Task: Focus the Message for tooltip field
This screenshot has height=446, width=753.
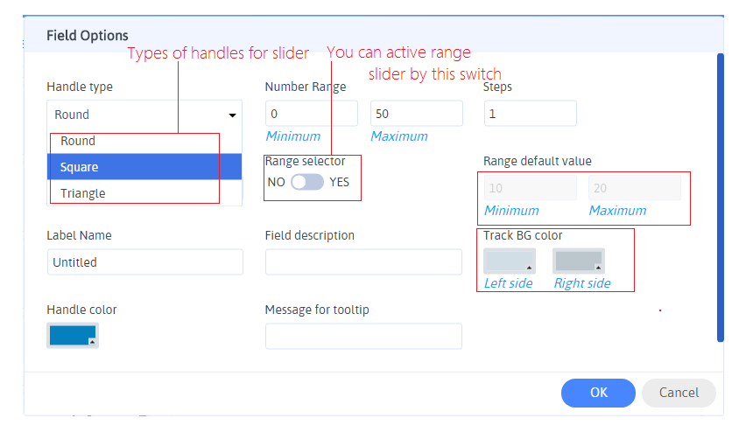Action: click(363, 337)
